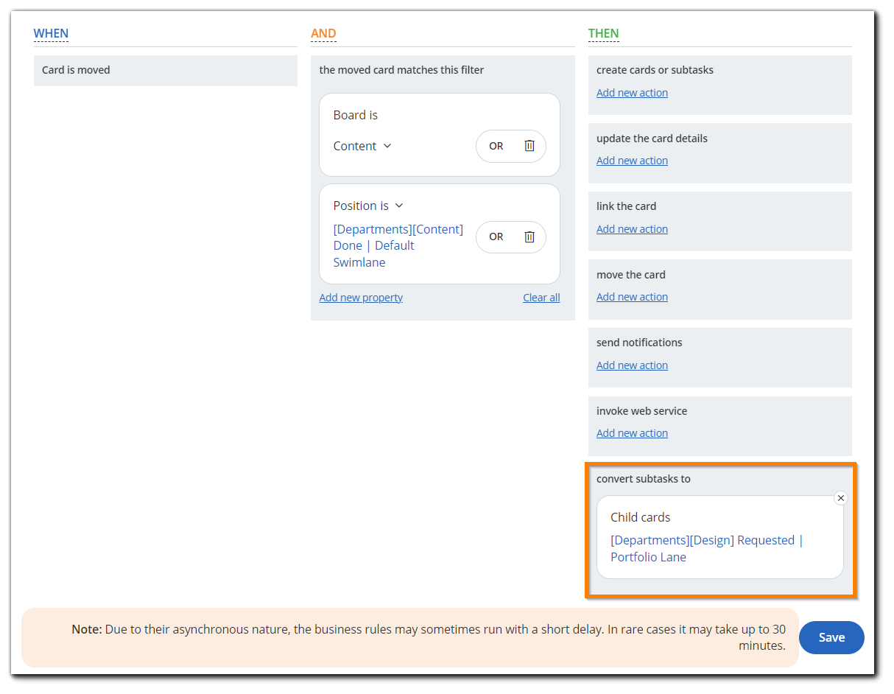Delete the Board is filter condition

(x=529, y=146)
